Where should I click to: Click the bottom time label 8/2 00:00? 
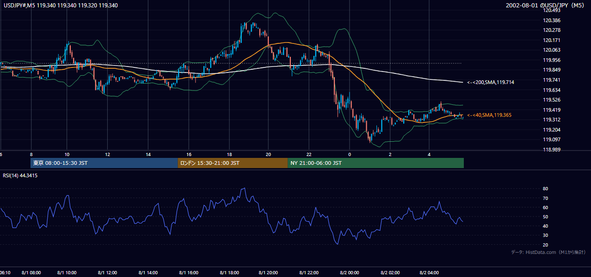point(350,272)
